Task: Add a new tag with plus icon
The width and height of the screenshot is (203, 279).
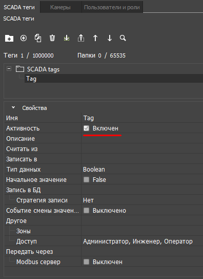Action: click(x=24, y=38)
